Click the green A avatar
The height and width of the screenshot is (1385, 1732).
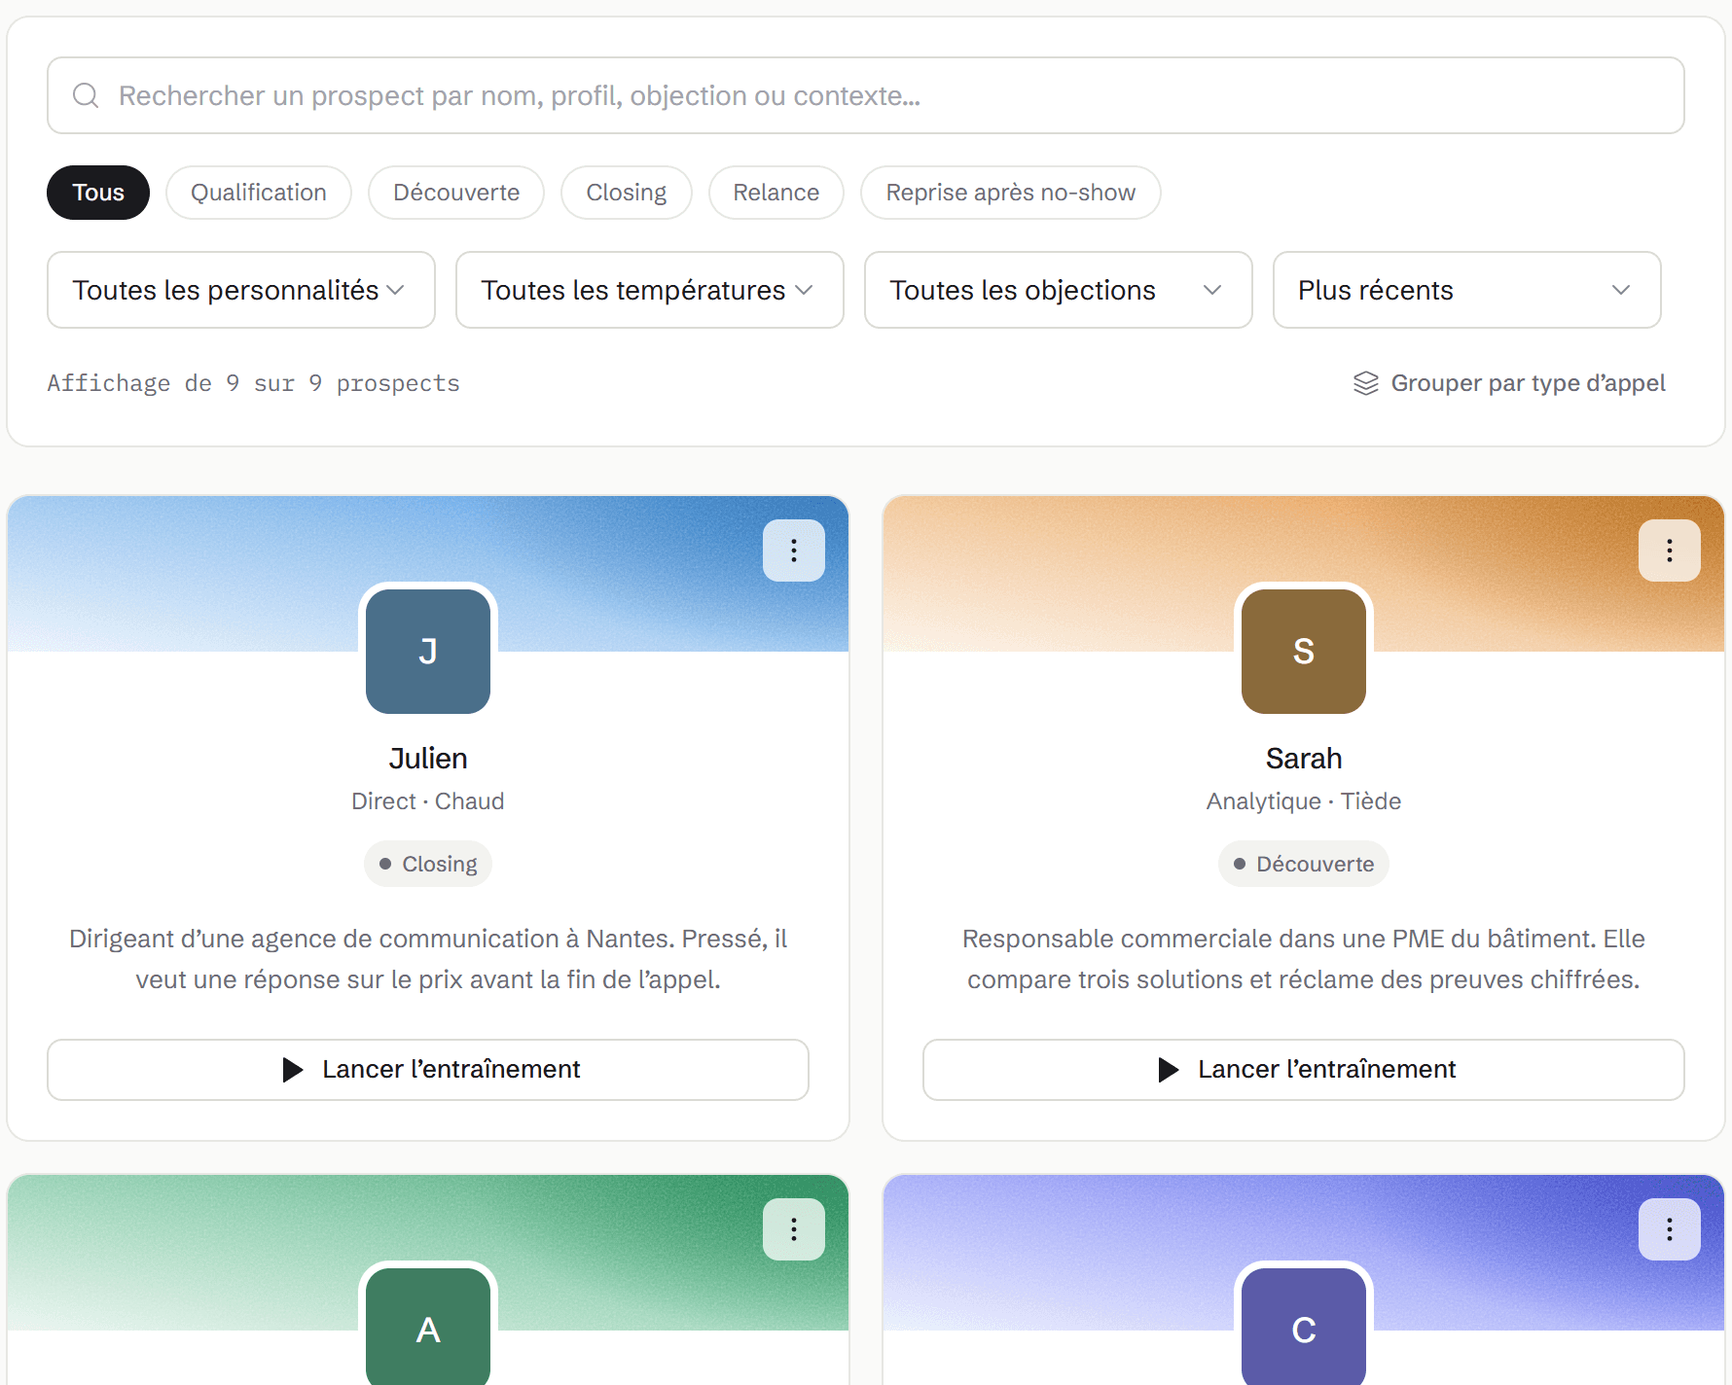(x=428, y=1327)
